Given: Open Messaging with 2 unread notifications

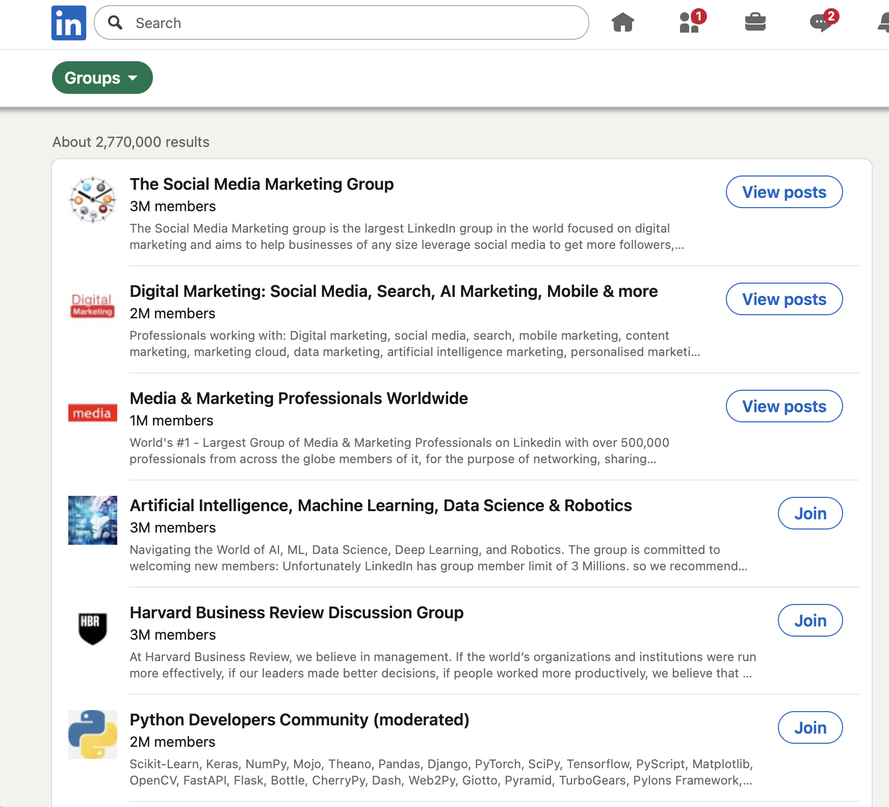Looking at the screenshot, I should pos(822,22).
